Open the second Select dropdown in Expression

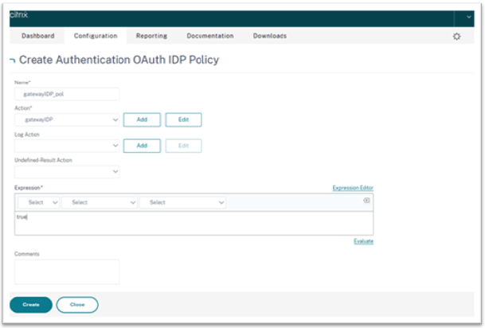point(100,203)
